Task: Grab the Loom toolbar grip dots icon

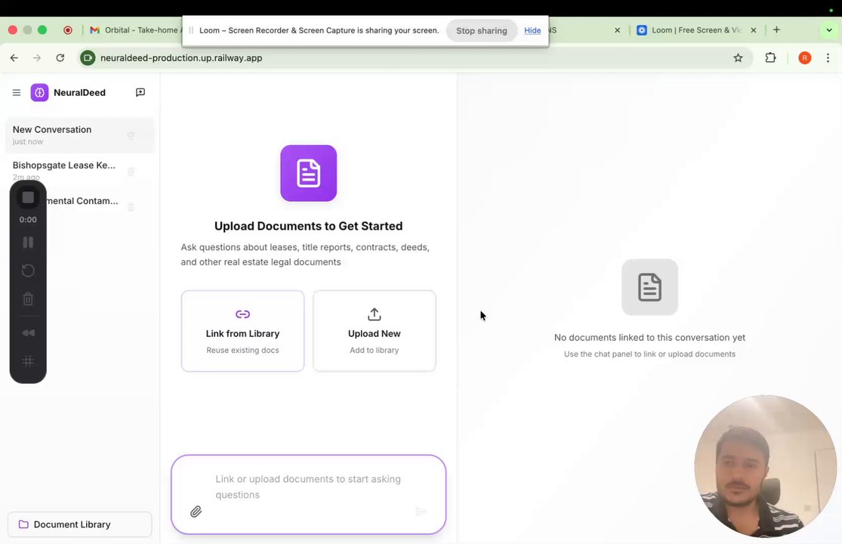Action: coord(28,361)
